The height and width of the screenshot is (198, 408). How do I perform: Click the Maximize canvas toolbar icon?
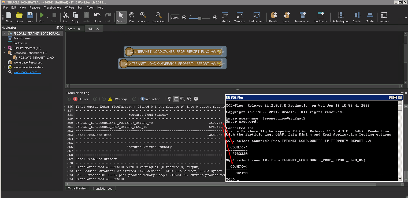pyautogui.click(x=240, y=17)
